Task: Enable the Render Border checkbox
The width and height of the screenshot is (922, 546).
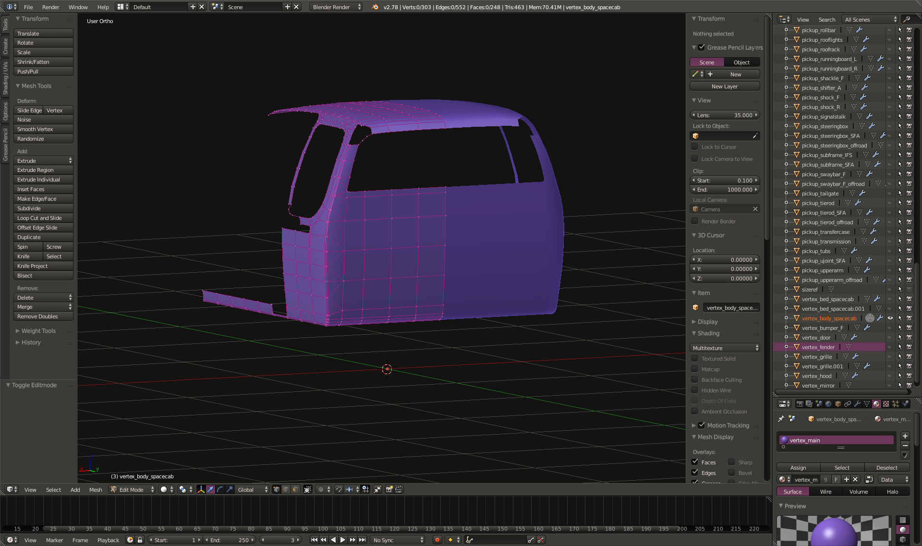Action: point(694,221)
